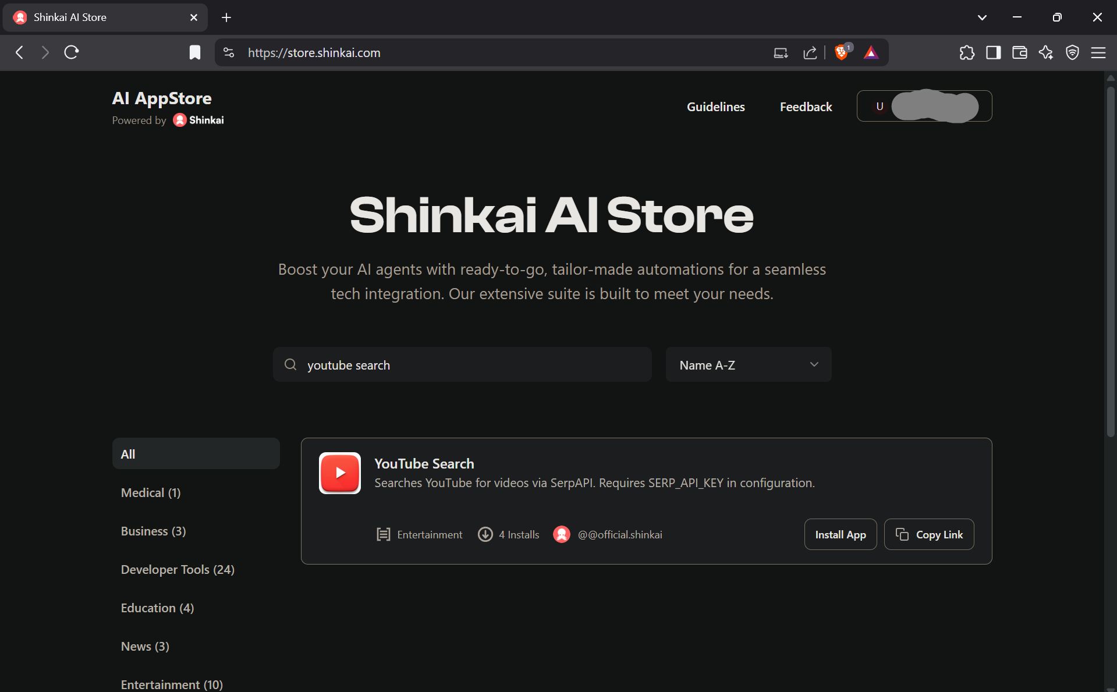Image resolution: width=1117 pixels, height=692 pixels.
Task: Open the browser hamburger menu
Action: [1098, 52]
